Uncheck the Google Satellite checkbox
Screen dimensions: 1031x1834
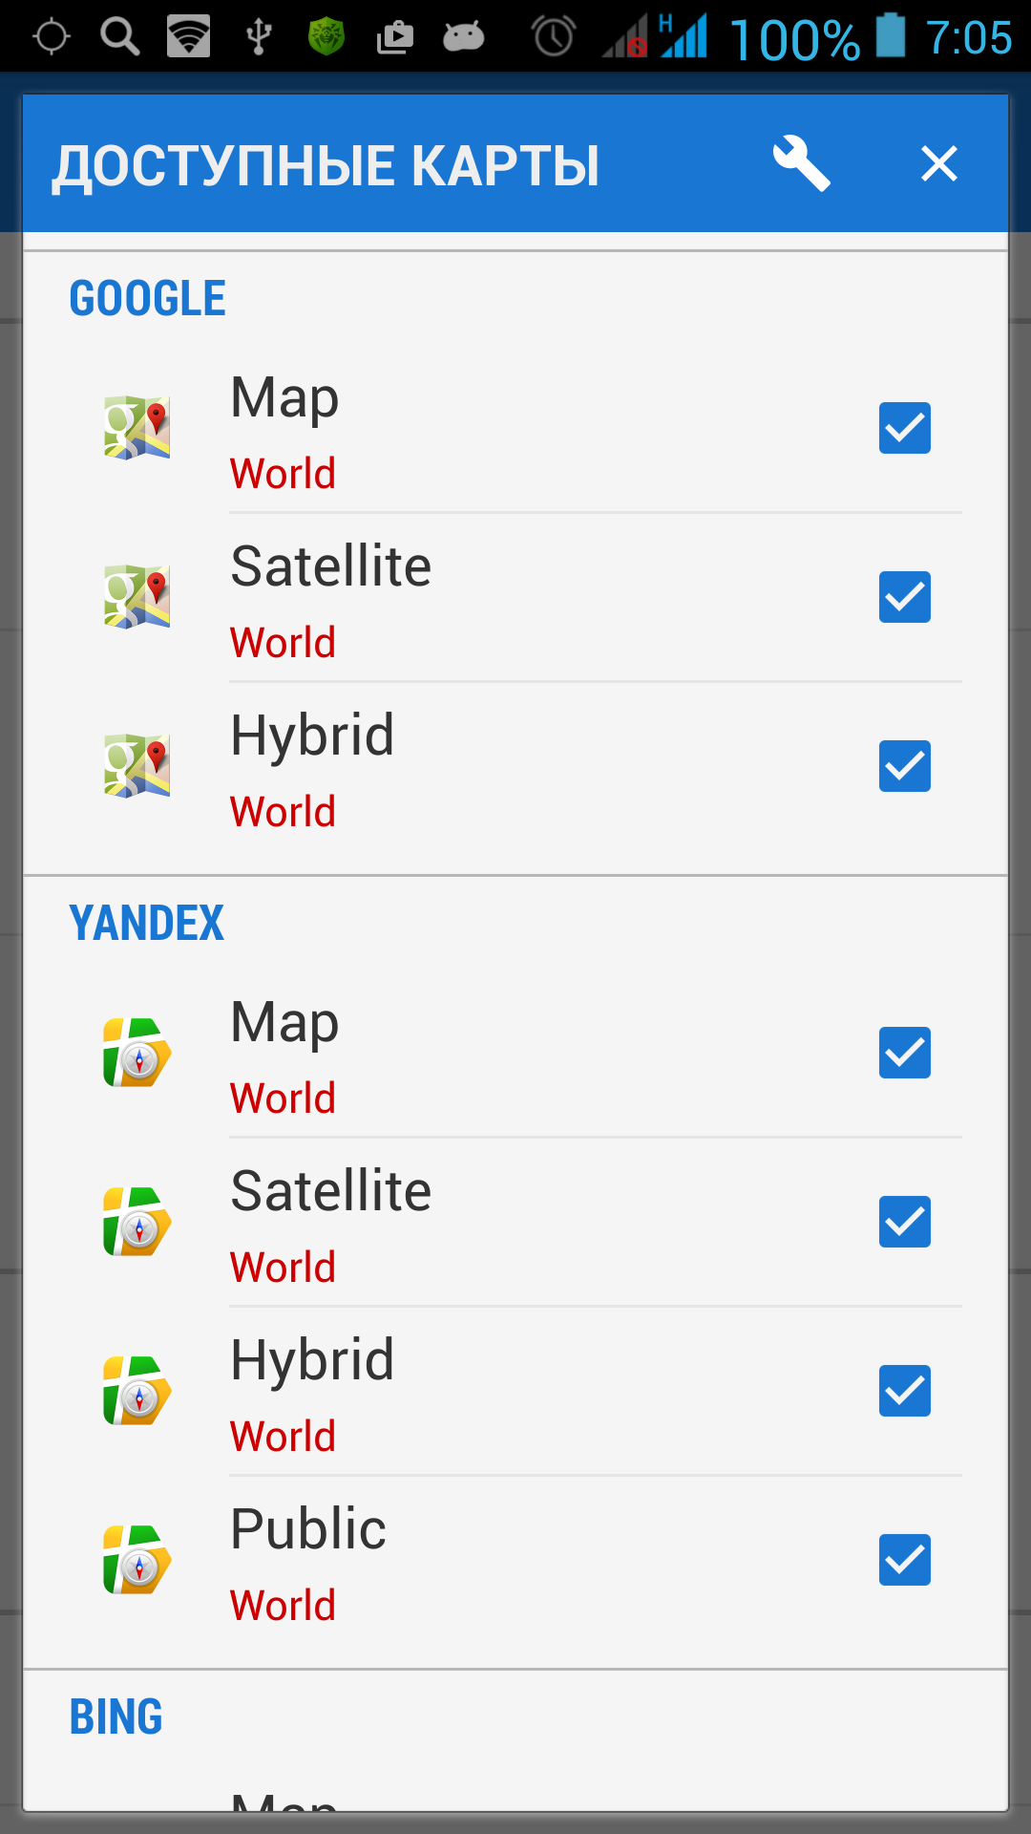pyautogui.click(x=904, y=597)
